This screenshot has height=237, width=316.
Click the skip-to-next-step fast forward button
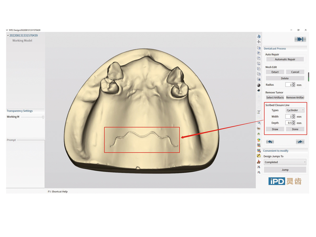(x=300, y=39)
